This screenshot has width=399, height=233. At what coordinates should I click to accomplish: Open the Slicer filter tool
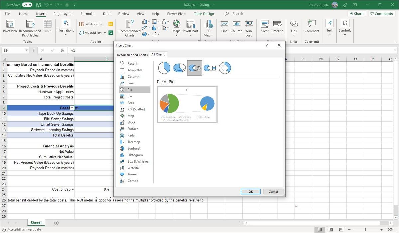click(265, 27)
